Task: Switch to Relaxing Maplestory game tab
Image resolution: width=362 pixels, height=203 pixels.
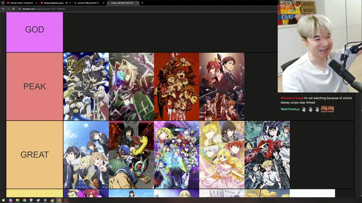Action: pos(55,3)
